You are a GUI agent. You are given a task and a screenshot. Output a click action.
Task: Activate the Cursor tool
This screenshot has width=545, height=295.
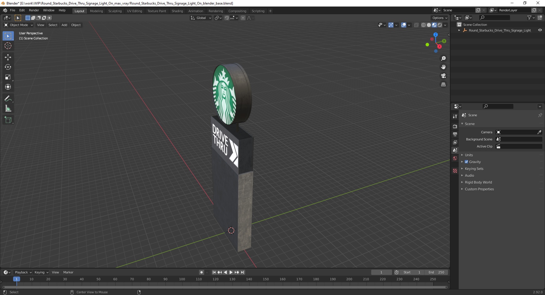8,46
